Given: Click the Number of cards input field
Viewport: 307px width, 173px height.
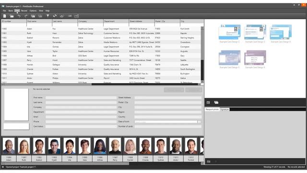Looking at the screenshot, I should 168,126.
